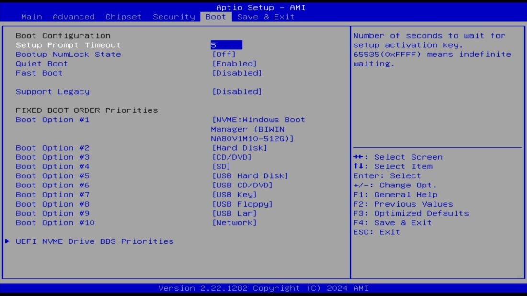Image resolution: width=527 pixels, height=296 pixels.
Task: Open the Security tab
Action: (x=174, y=17)
